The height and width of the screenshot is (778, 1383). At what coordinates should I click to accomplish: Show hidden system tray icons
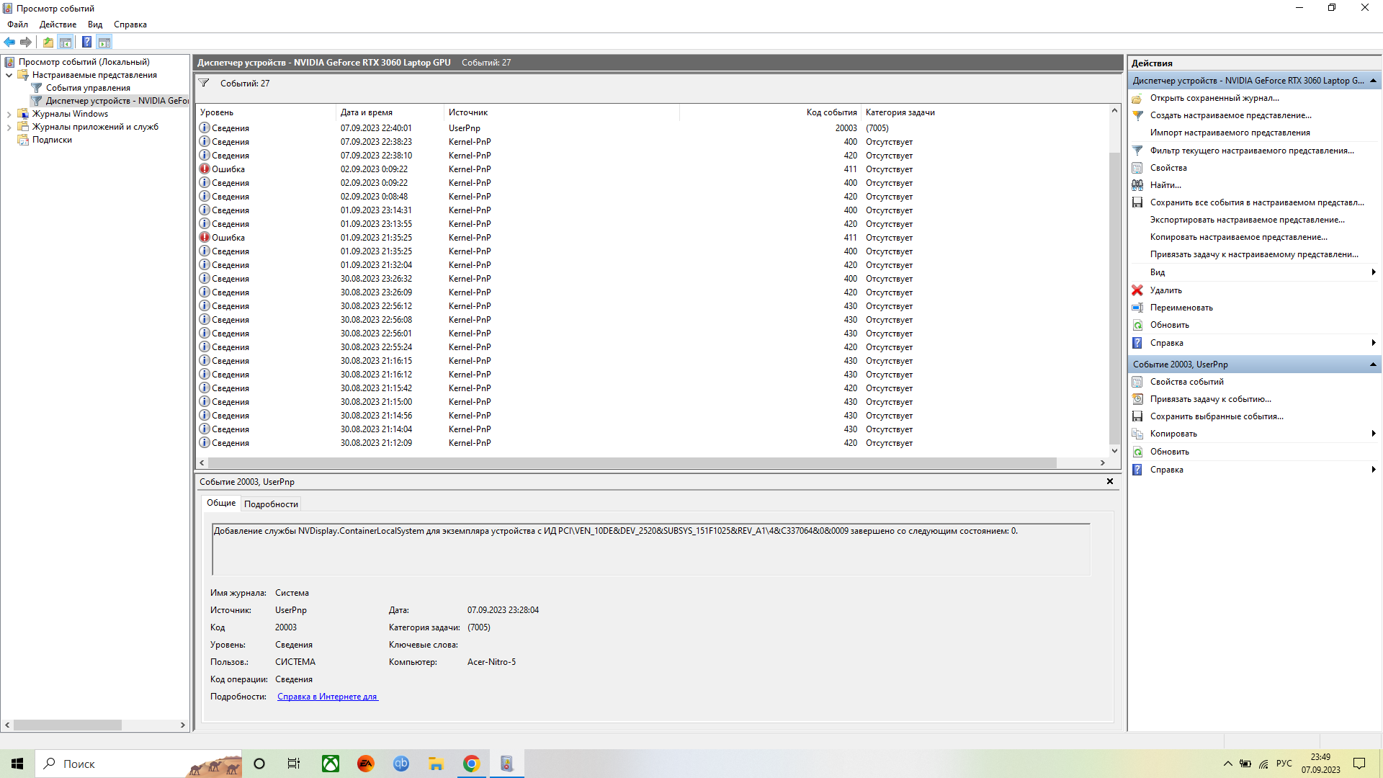pyautogui.click(x=1227, y=764)
